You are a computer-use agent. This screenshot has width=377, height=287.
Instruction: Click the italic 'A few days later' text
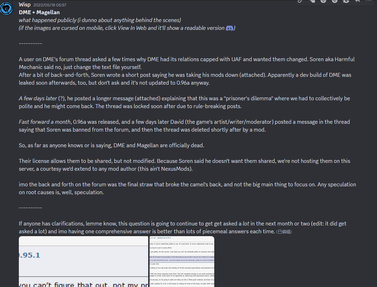point(38,99)
